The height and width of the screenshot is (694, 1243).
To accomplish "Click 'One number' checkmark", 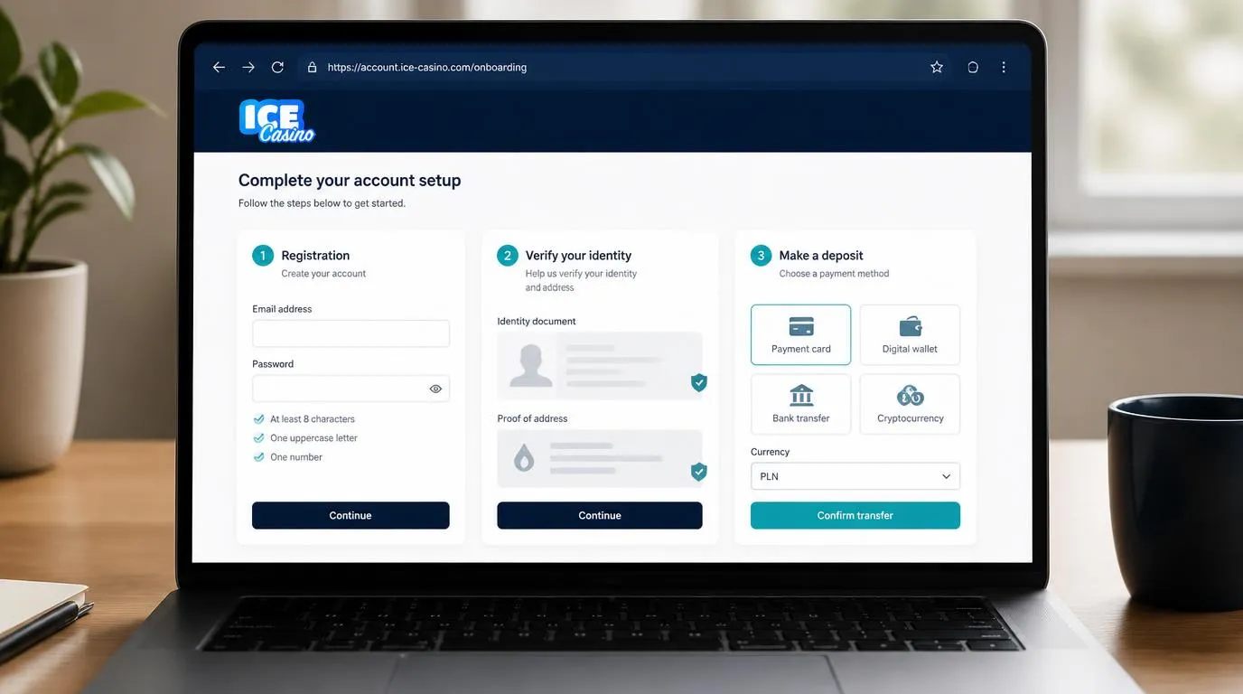I will tap(258, 457).
